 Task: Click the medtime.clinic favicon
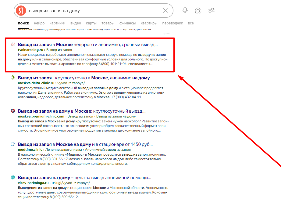click(x=13, y=144)
